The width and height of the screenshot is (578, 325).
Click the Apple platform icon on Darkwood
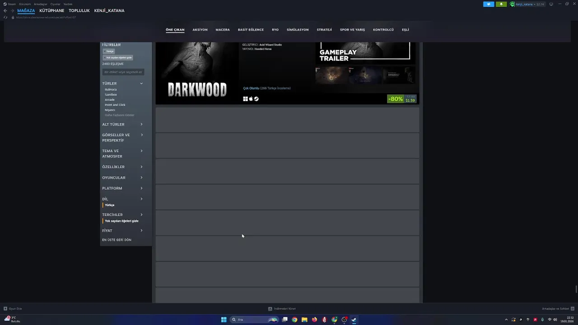(x=251, y=99)
